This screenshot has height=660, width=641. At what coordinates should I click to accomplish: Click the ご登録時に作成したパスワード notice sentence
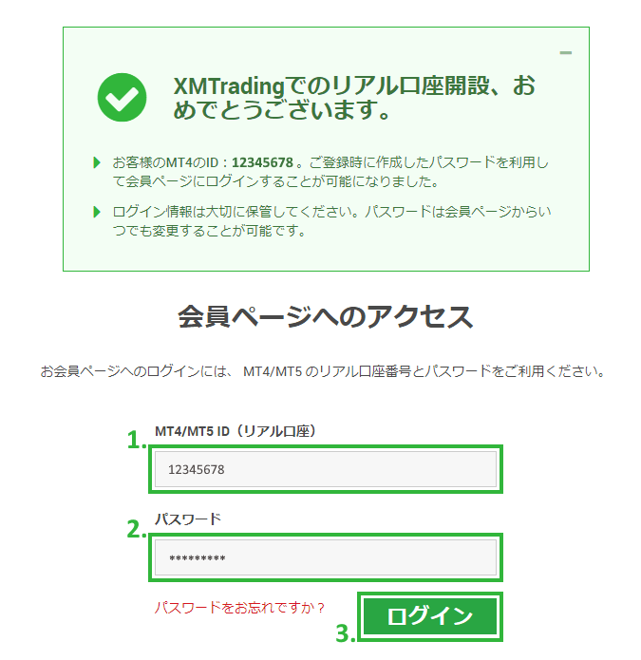[331, 172]
